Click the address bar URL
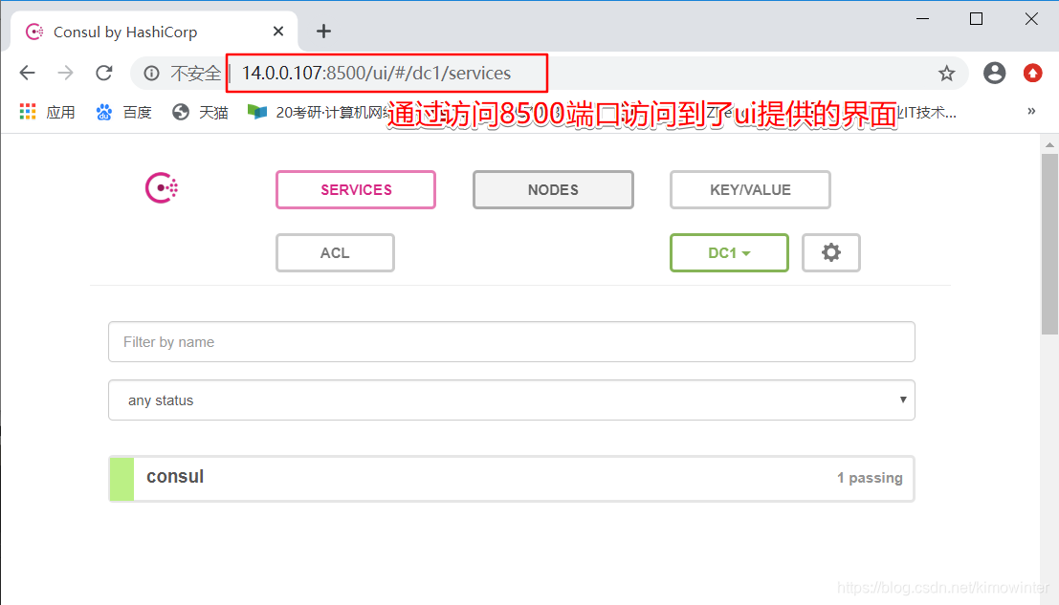Viewport: 1059px width, 605px height. 376,73
